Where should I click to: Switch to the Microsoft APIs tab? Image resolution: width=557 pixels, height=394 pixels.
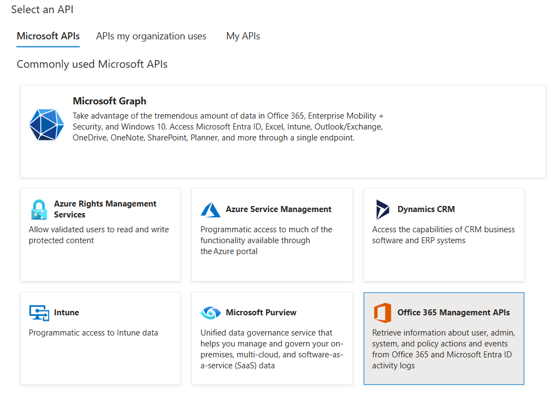48,36
